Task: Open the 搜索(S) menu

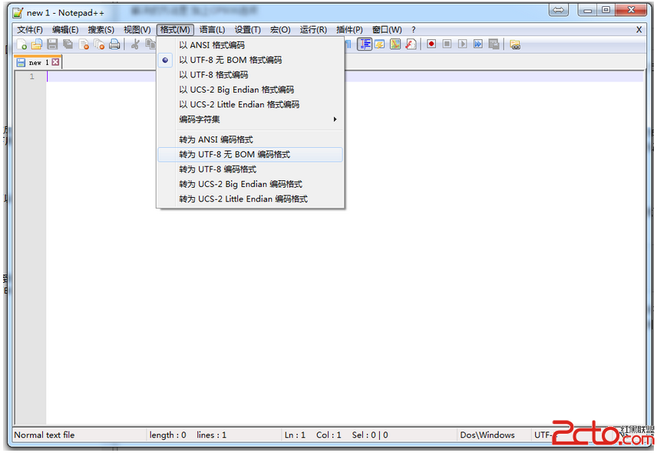Action: (x=101, y=30)
